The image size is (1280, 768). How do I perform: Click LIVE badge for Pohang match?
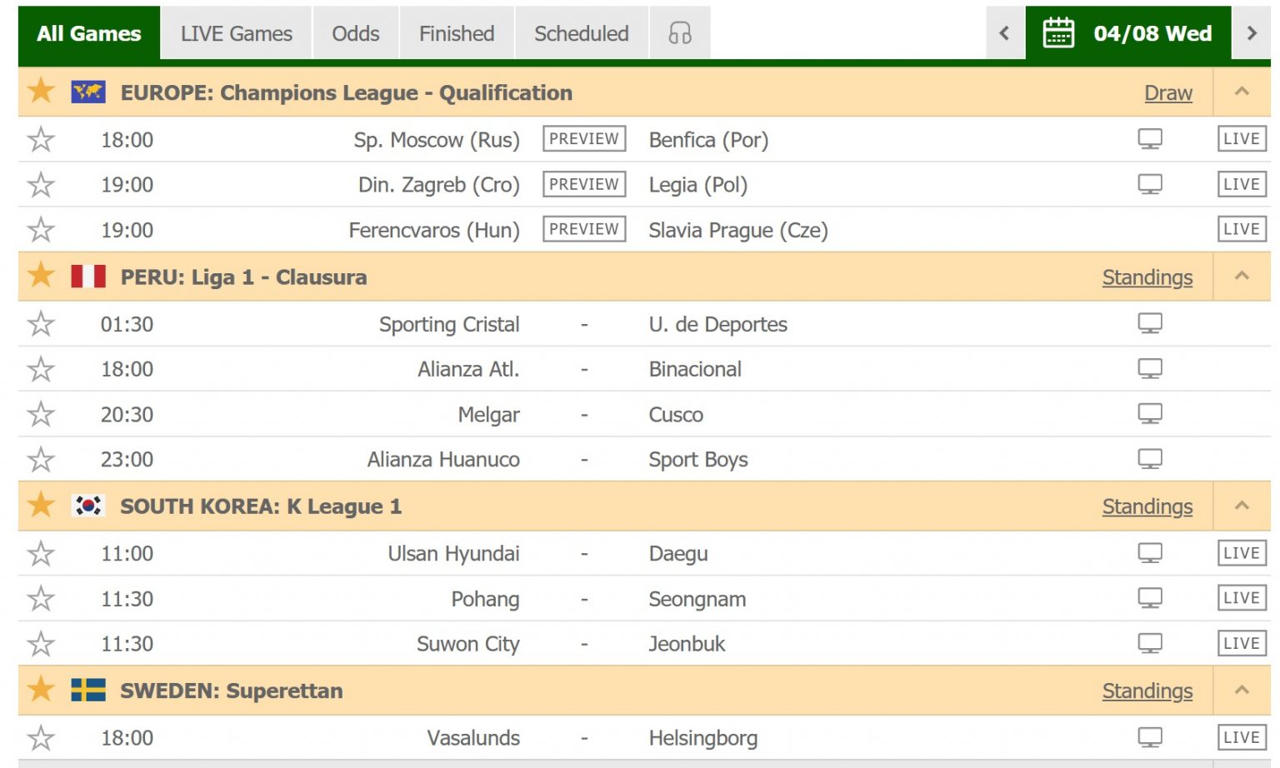click(x=1242, y=598)
